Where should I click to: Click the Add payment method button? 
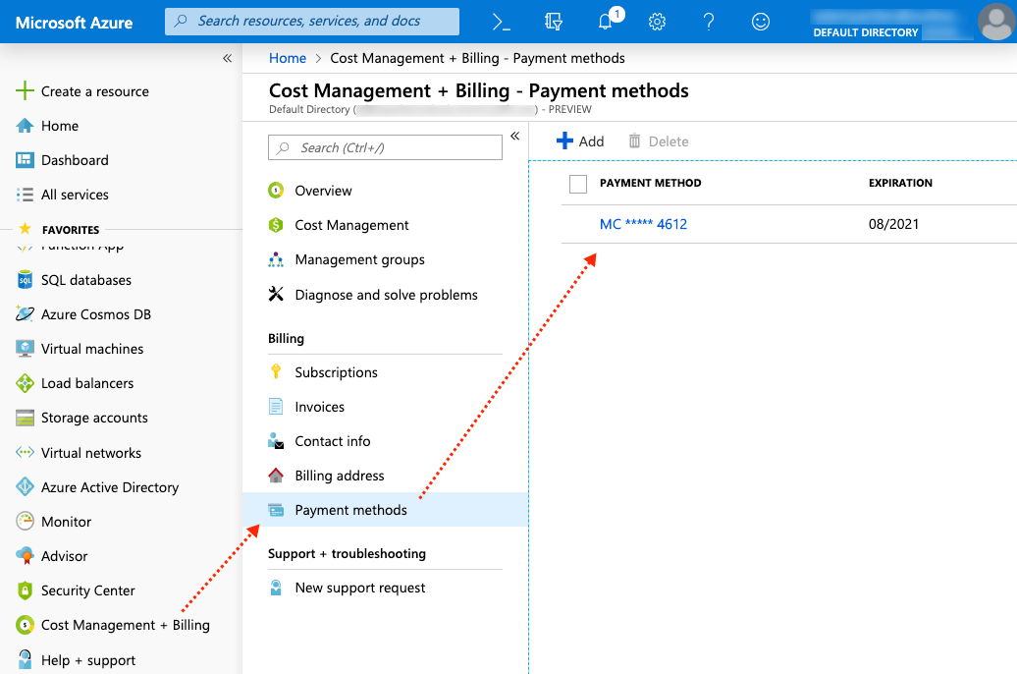click(580, 140)
